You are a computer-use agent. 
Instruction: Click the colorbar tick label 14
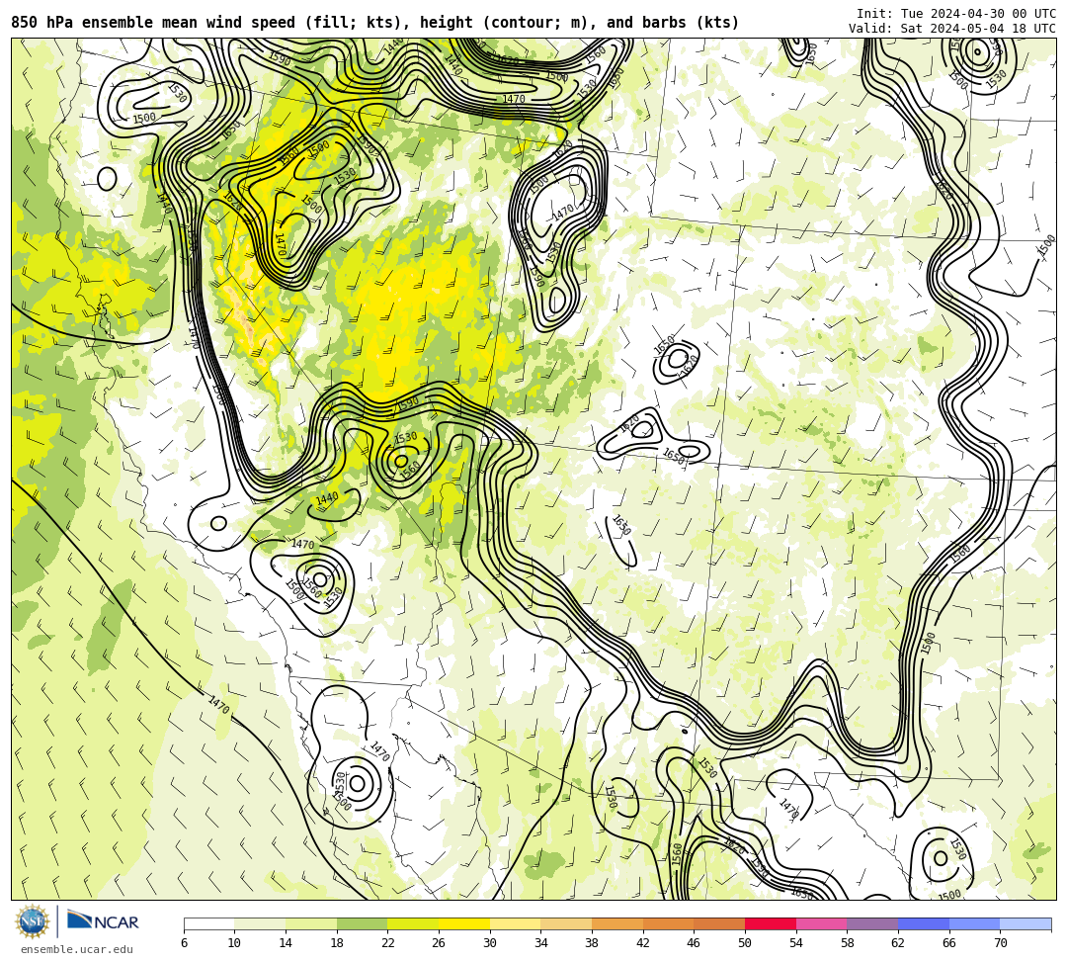pos(286,943)
